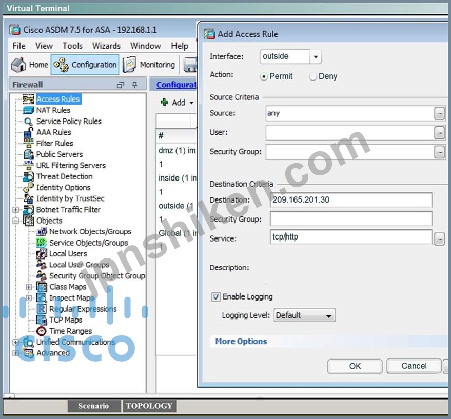Expand the Class Maps node

point(29,287)
